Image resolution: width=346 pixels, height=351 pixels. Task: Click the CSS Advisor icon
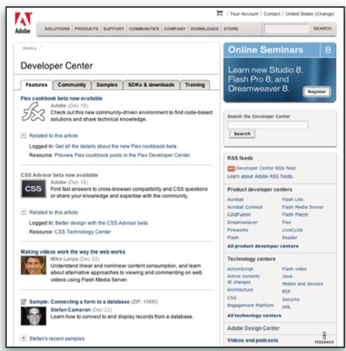point(34,189)
